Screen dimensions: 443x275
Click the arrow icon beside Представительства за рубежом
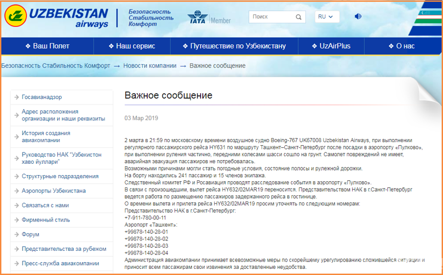point(16,249)
